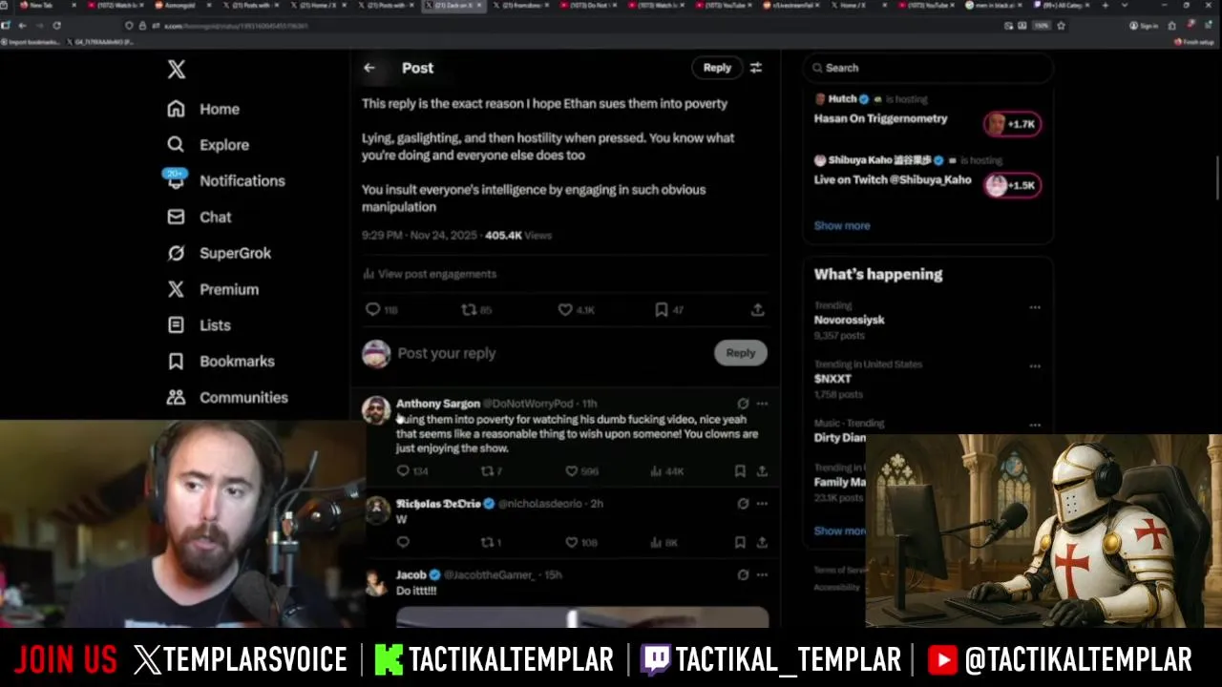1222x687 pixels.
Task: Bookmark the main post
Action: (x=662, y=310)
